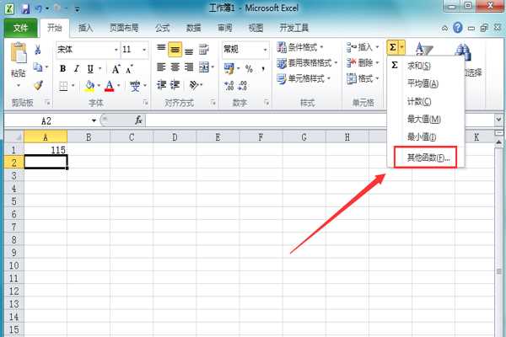This screenshot has height=337, width=506.
Task: Click the 插入 cells button
Action: [363, 47]
